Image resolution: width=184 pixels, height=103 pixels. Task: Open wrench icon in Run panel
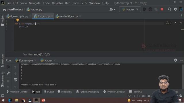tap(8, 73)
